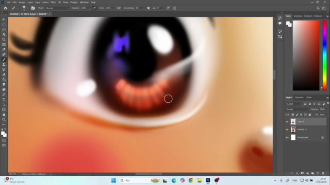Select the Path Selection tool

[4, 105]
